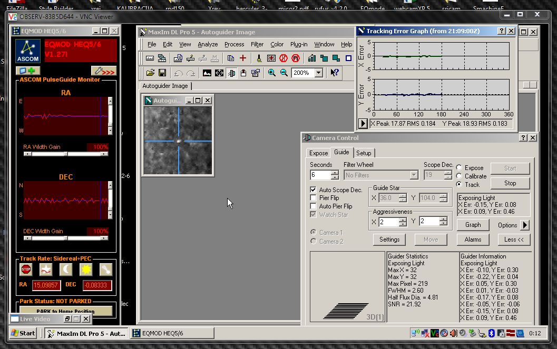The image size is (557, 349).
Task: Click the Zoom In magnifier icon
Action: pos(272,73)
